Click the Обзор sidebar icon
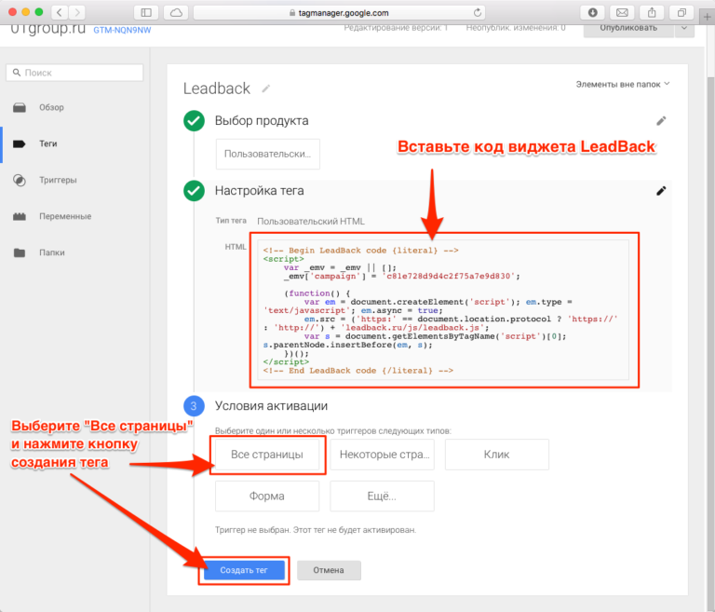Image resolution: width=715 pixels, height=612 pixels. tap(20, 108)
